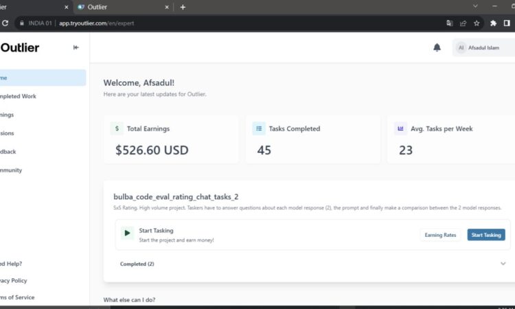The height and width of the screenshot is (309, 515).
Task: Expand the Completed (2) section chevron
Action: [x=503, y=264]
